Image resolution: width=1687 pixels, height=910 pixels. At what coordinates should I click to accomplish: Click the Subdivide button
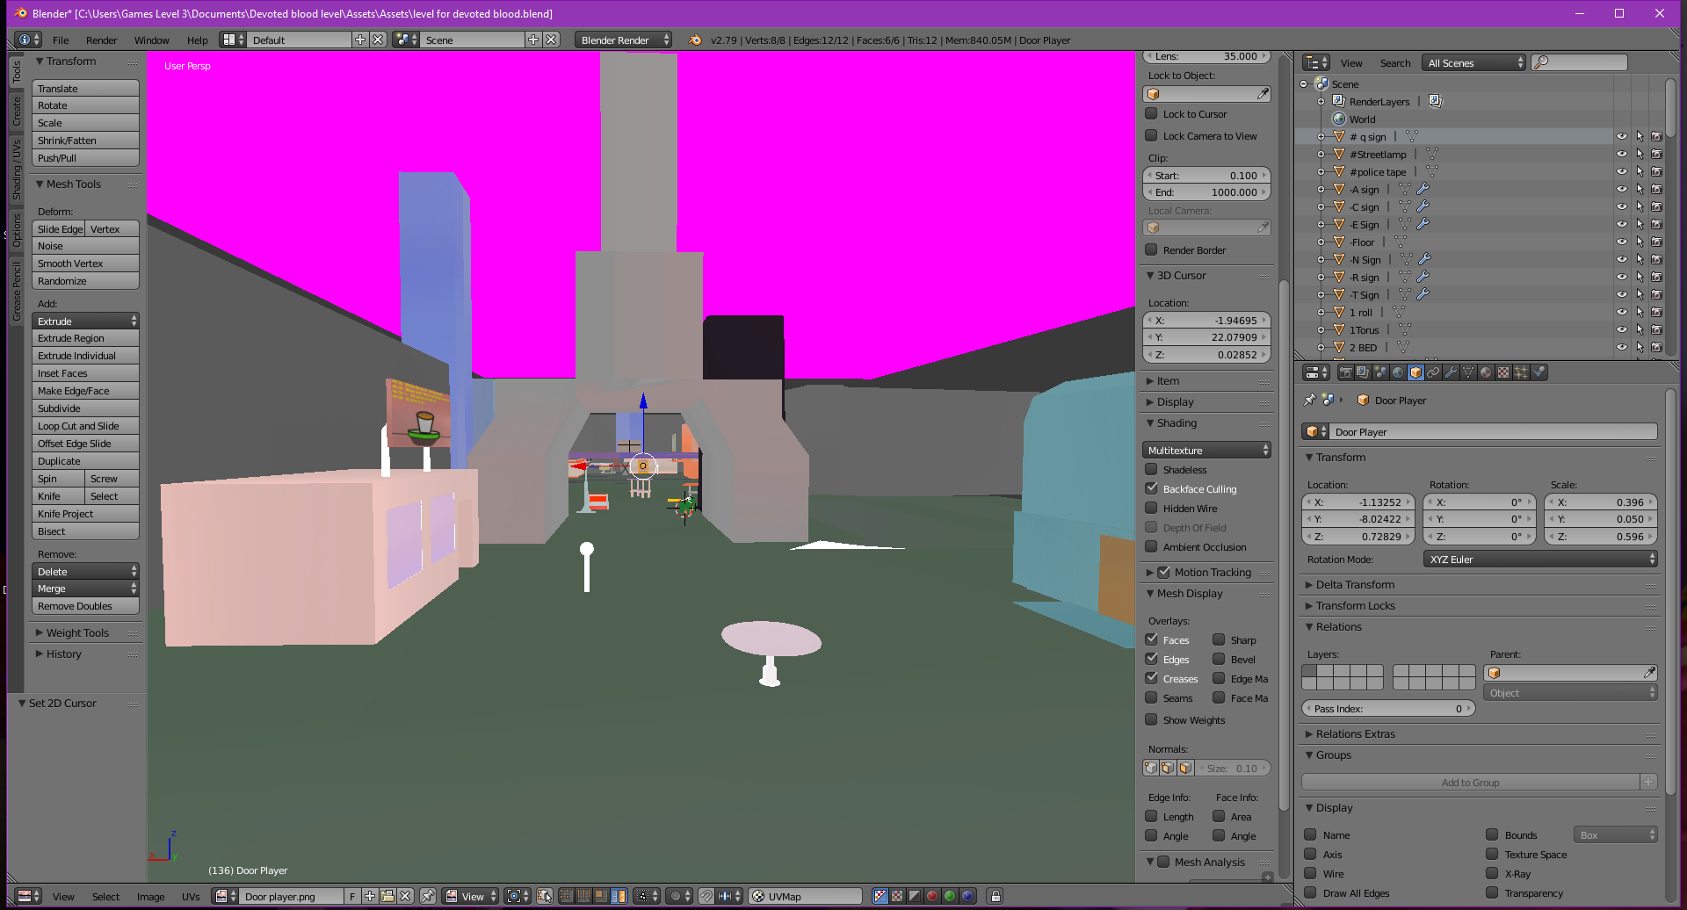[85, 408]
